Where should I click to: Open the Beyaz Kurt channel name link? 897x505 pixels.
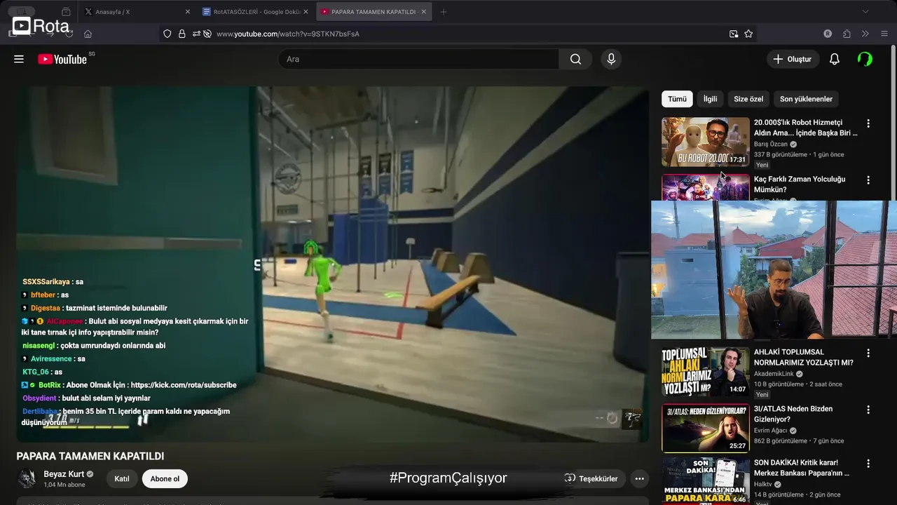coord(64,474)
